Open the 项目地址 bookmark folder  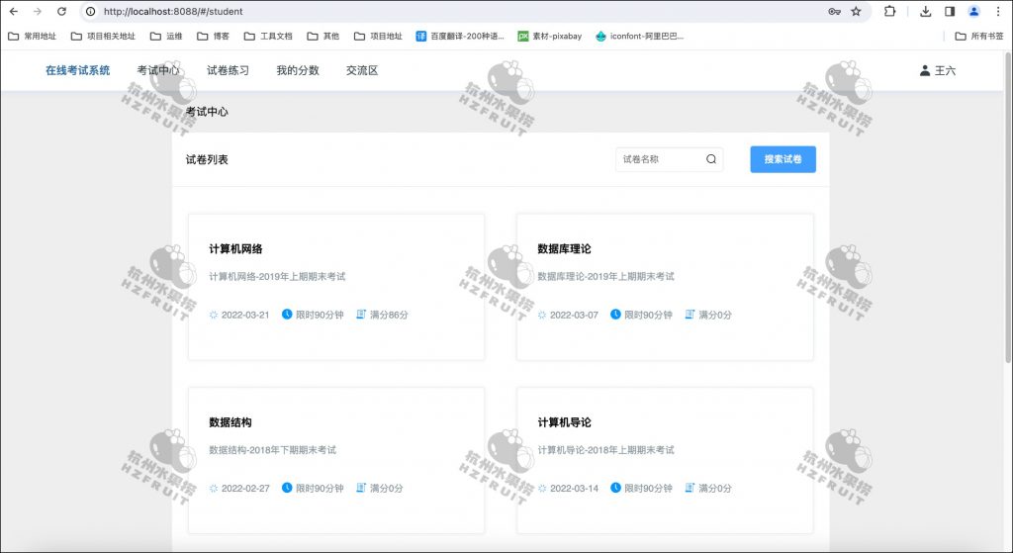[x=378, y=37]
